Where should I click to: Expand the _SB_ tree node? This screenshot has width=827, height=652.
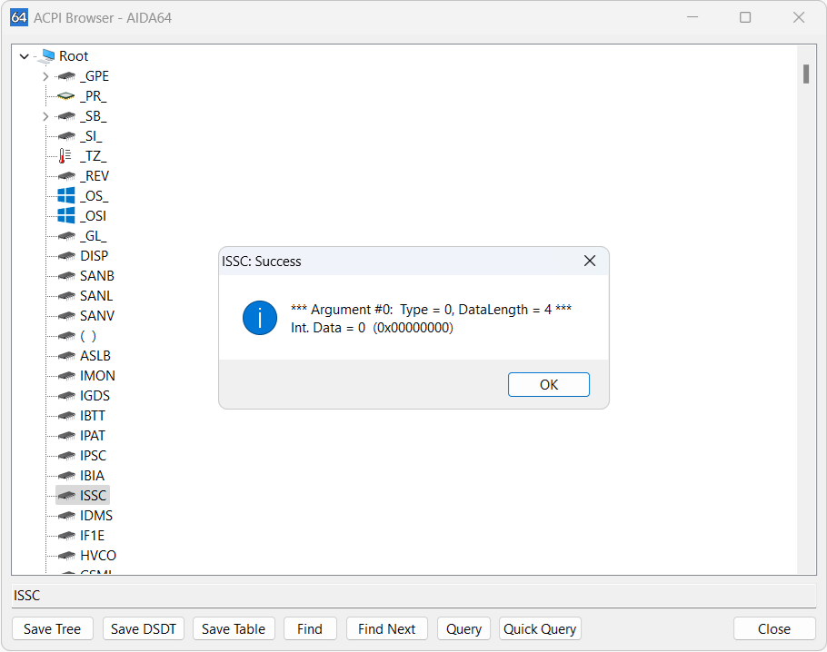tap(45, 116)
